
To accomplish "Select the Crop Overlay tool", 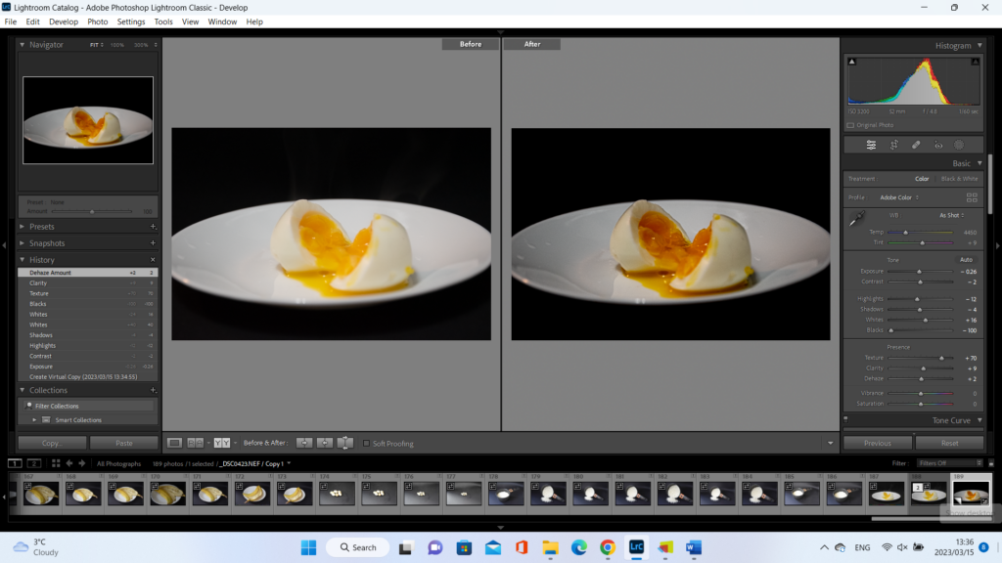I will click(893, 145).
